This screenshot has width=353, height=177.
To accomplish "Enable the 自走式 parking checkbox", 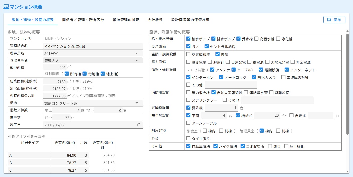I will (x=291, y=115).
